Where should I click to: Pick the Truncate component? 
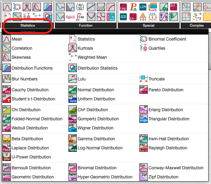(152, 79)
